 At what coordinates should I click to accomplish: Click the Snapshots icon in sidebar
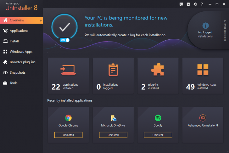pyautogui.click(x=5, y=73)
